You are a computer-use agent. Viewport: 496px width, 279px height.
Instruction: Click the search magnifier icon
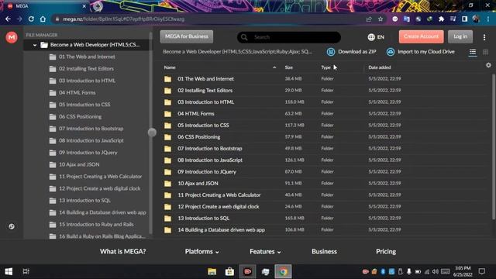(x=244, y=37)
